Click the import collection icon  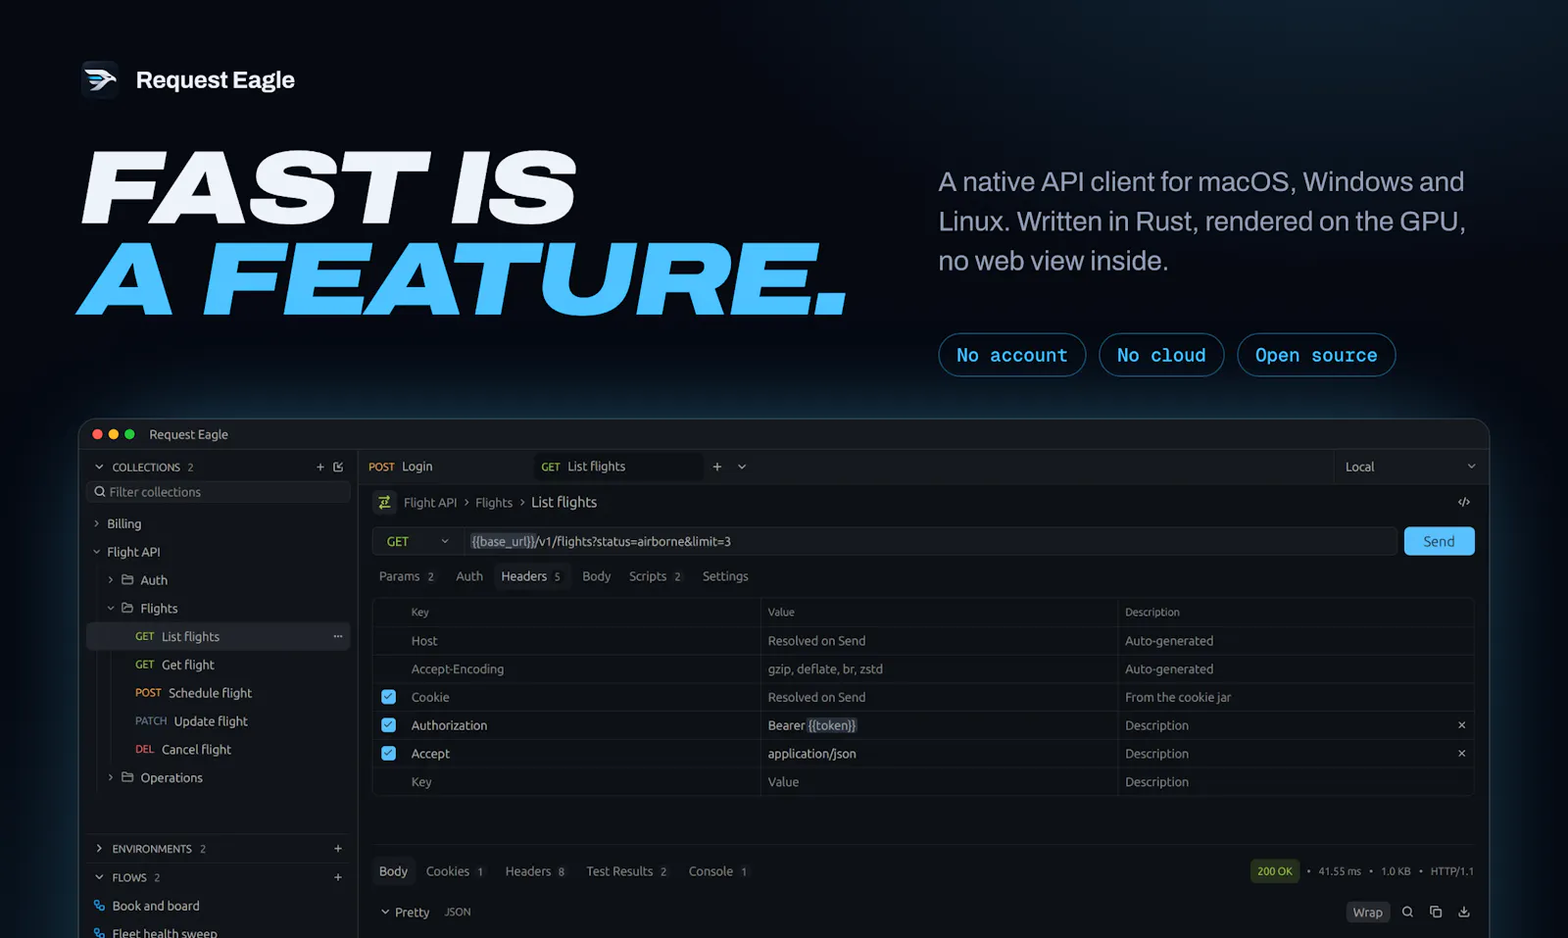click(338, 468)
